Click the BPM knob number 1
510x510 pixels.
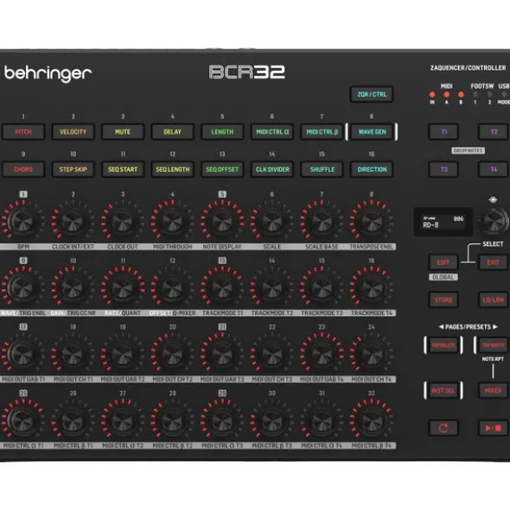[x=22, y=222]
